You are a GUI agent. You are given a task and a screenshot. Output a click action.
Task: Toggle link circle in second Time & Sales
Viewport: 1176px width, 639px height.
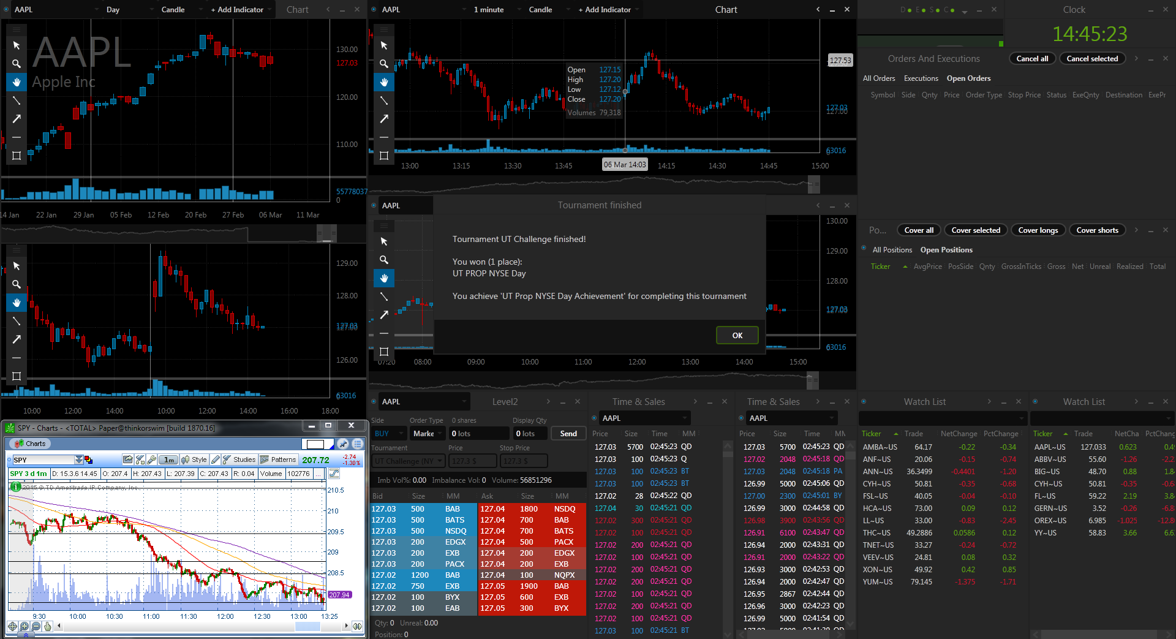pyautogui.click(x=741, y=418)
